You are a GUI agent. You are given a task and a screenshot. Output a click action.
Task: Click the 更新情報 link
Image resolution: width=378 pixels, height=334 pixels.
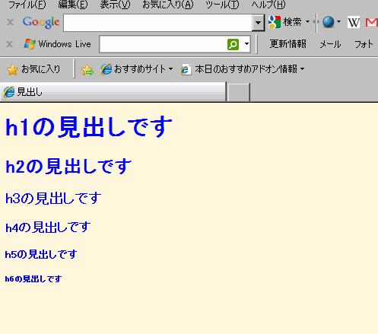[287, 44]
